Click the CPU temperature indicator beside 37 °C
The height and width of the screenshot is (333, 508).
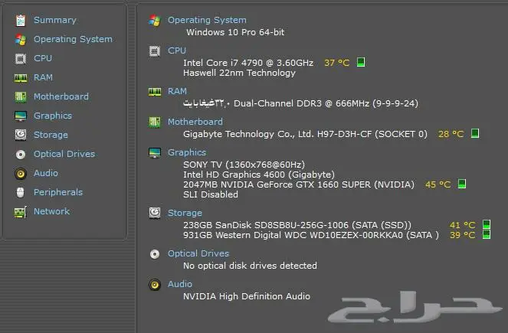point(361,62)
